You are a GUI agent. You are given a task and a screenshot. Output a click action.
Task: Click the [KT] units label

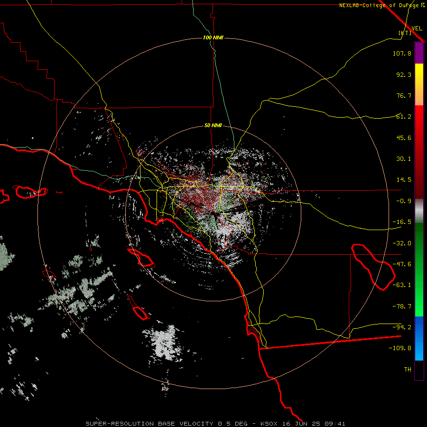405,33
